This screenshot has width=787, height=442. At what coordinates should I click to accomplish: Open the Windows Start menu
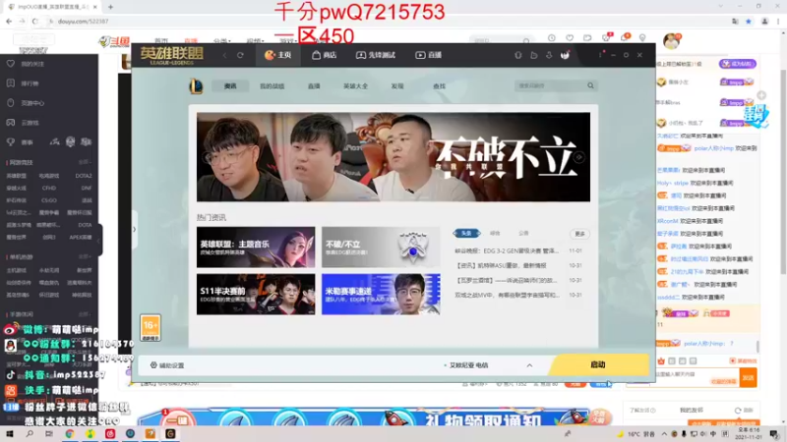(x=10, y=433)
